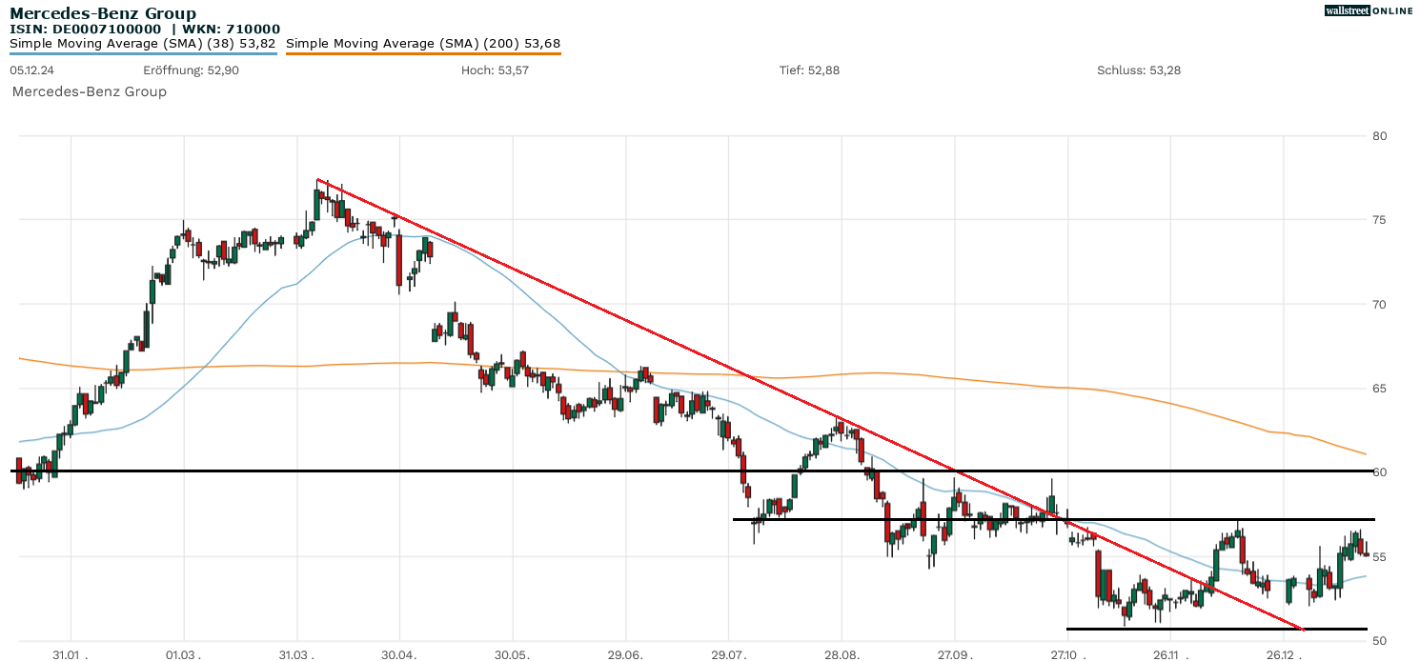The image size is (1420, 661).
Task: Click the 05.12.24 date label
Action: pos(30,70)
